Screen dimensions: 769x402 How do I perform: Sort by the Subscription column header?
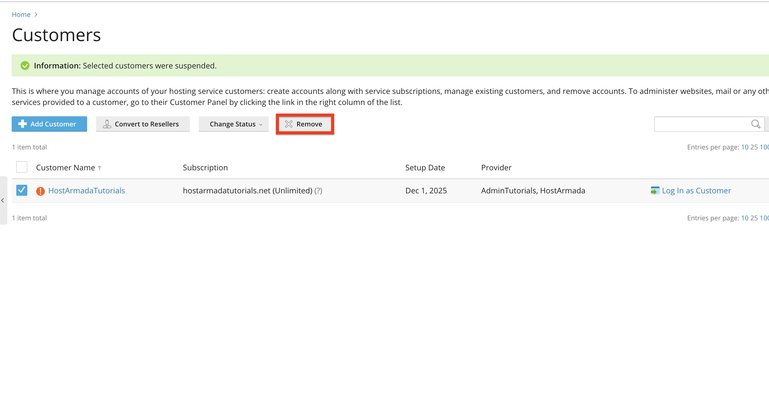click(205, 168)
